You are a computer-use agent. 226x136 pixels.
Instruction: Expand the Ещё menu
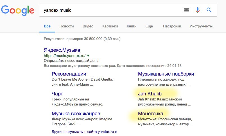point(149,26)
